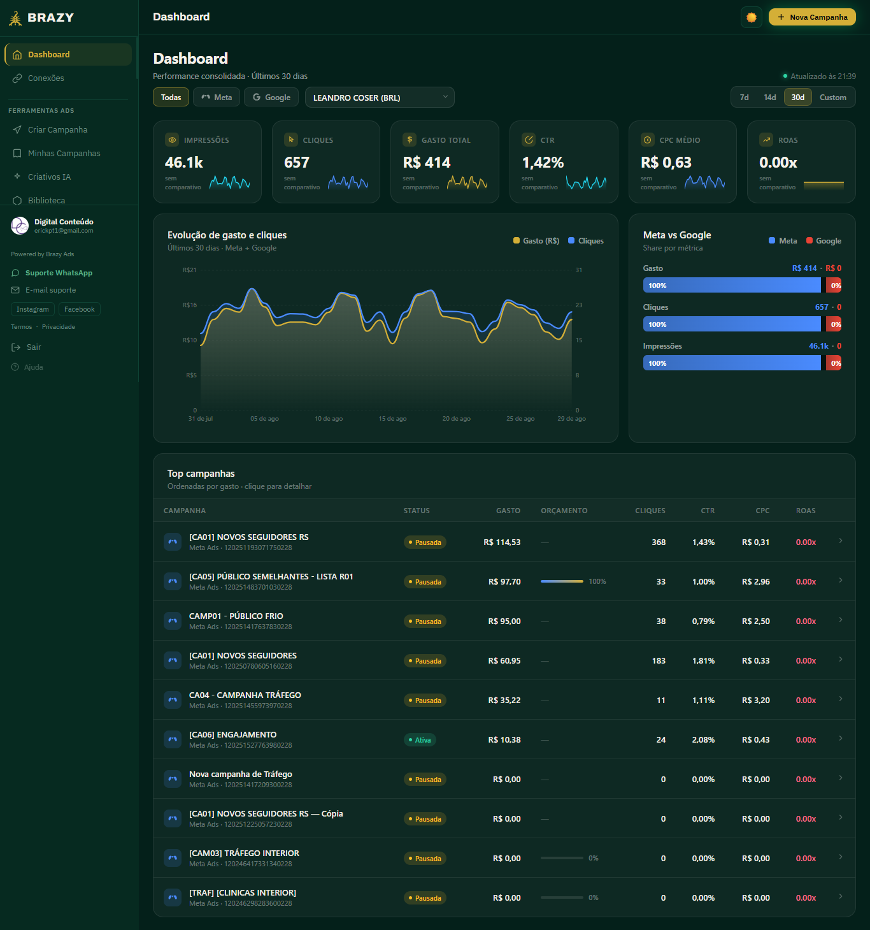Choose the Custom date range
This screenshot has width=870, height=930.
point(833,98)
